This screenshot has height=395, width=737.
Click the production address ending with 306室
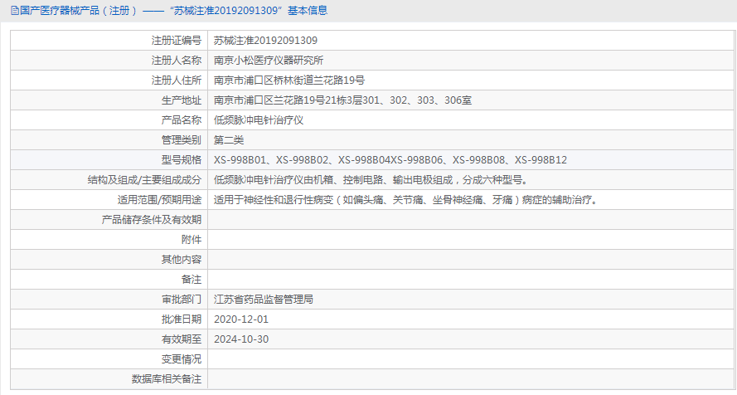(x=342, y=100)
